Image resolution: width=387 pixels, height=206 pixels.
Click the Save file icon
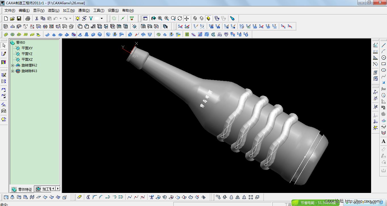pos(19,18)
